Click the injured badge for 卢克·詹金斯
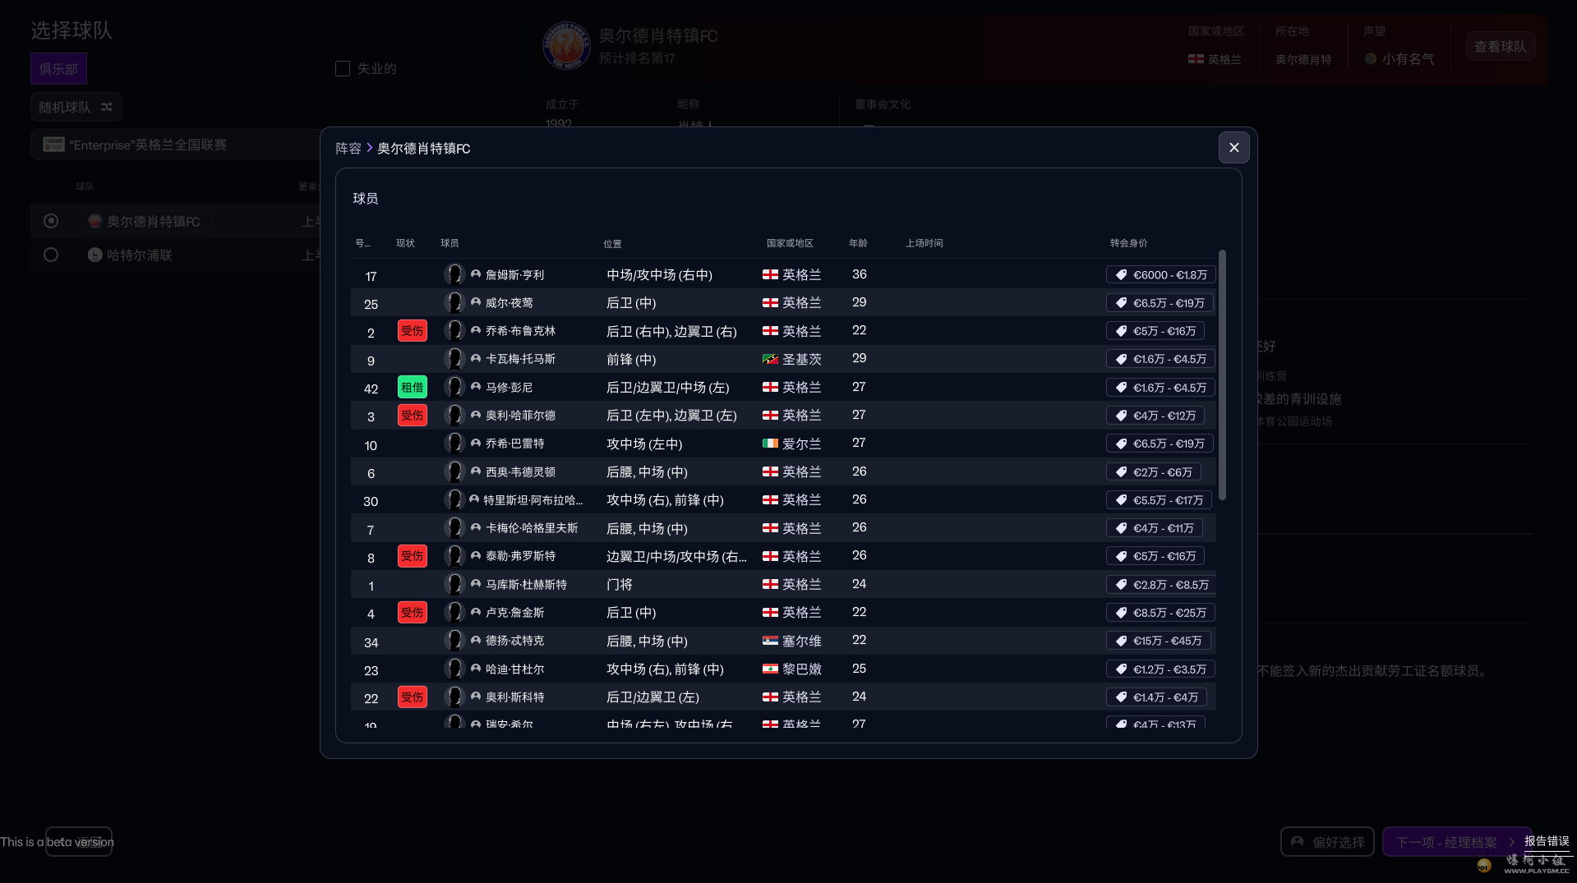This screenshot has width=1577, height=883. 412,613
